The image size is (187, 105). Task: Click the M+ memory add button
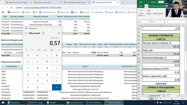coord(39,50)
